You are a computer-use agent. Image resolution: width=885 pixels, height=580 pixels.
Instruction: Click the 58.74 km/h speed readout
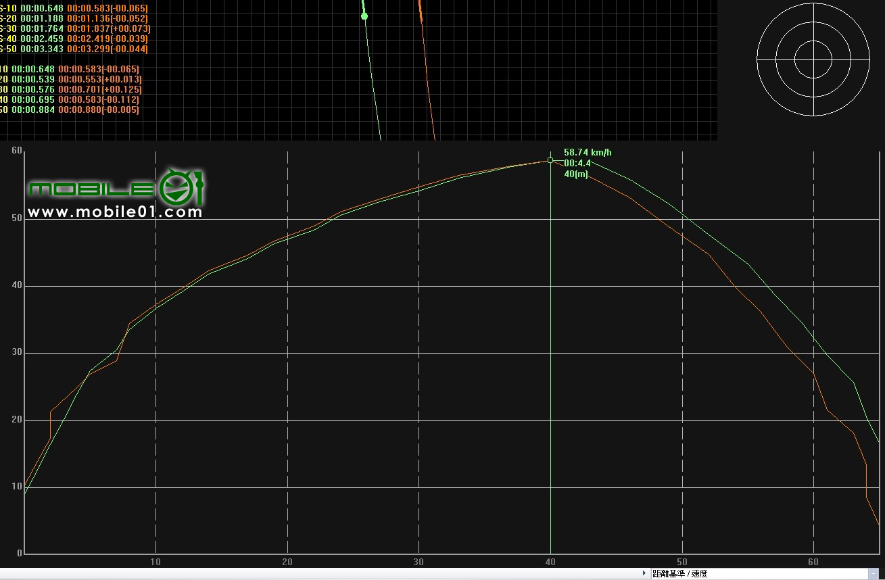point(588,153)
